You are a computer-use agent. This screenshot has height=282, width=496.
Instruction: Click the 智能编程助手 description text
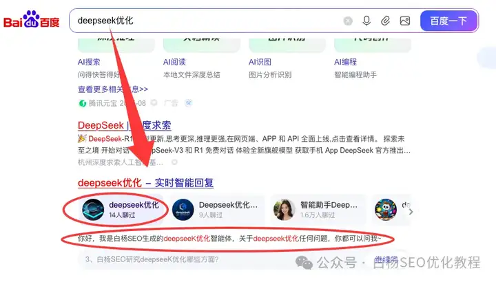point(355,75)
